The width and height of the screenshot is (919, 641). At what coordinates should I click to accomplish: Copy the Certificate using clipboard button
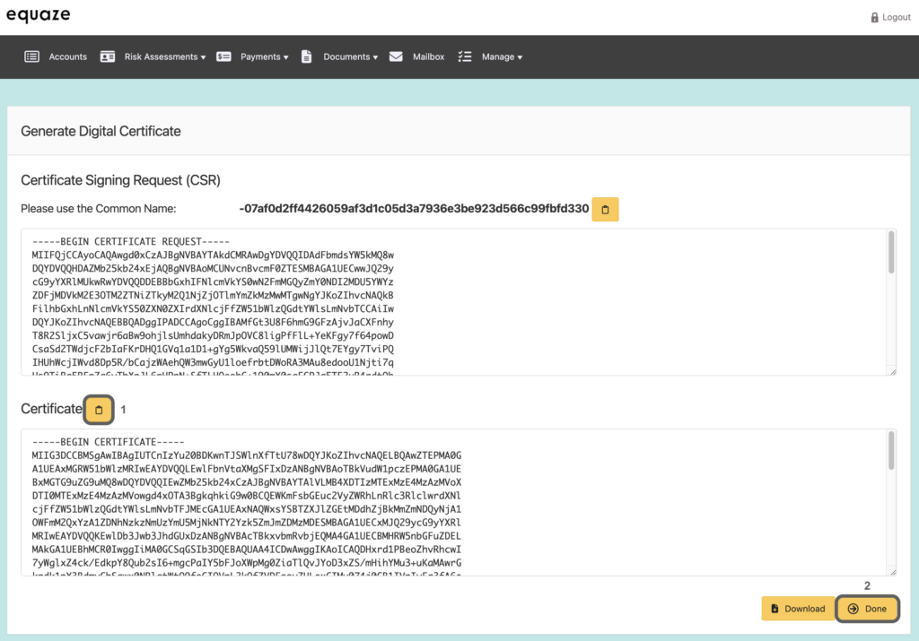tap(99, 410)
